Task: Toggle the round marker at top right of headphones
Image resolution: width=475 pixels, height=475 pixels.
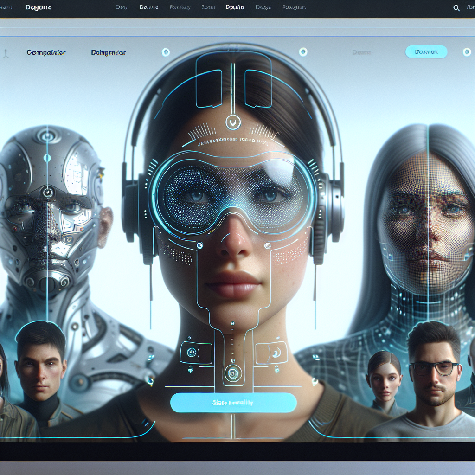Action: [303, 52]
